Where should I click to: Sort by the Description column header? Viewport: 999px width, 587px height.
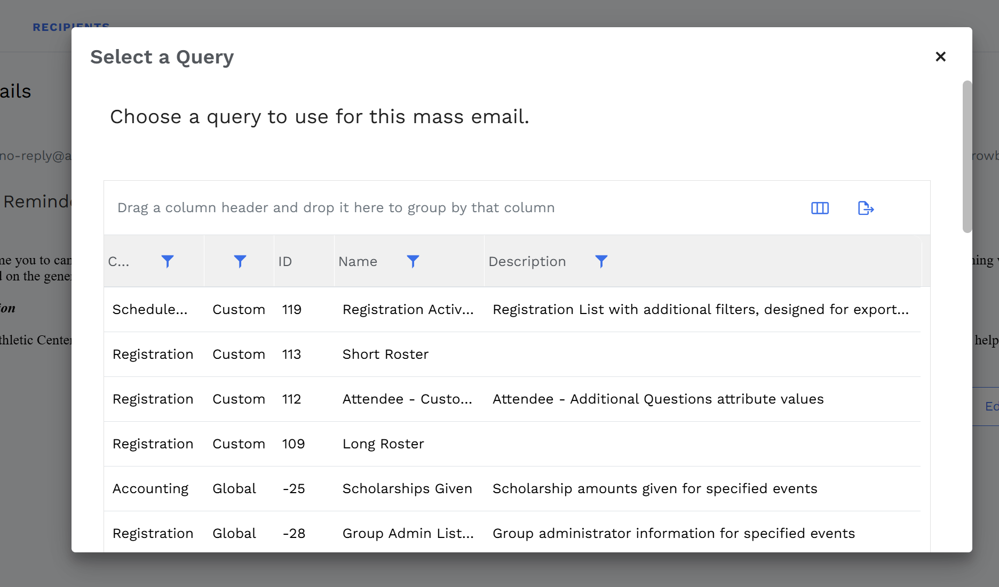point(527,261)
